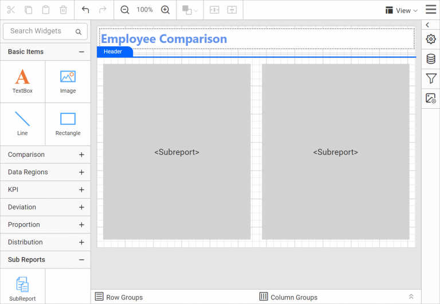
Task: Collapse the right side panel arrow
Action: pos(427,25)
